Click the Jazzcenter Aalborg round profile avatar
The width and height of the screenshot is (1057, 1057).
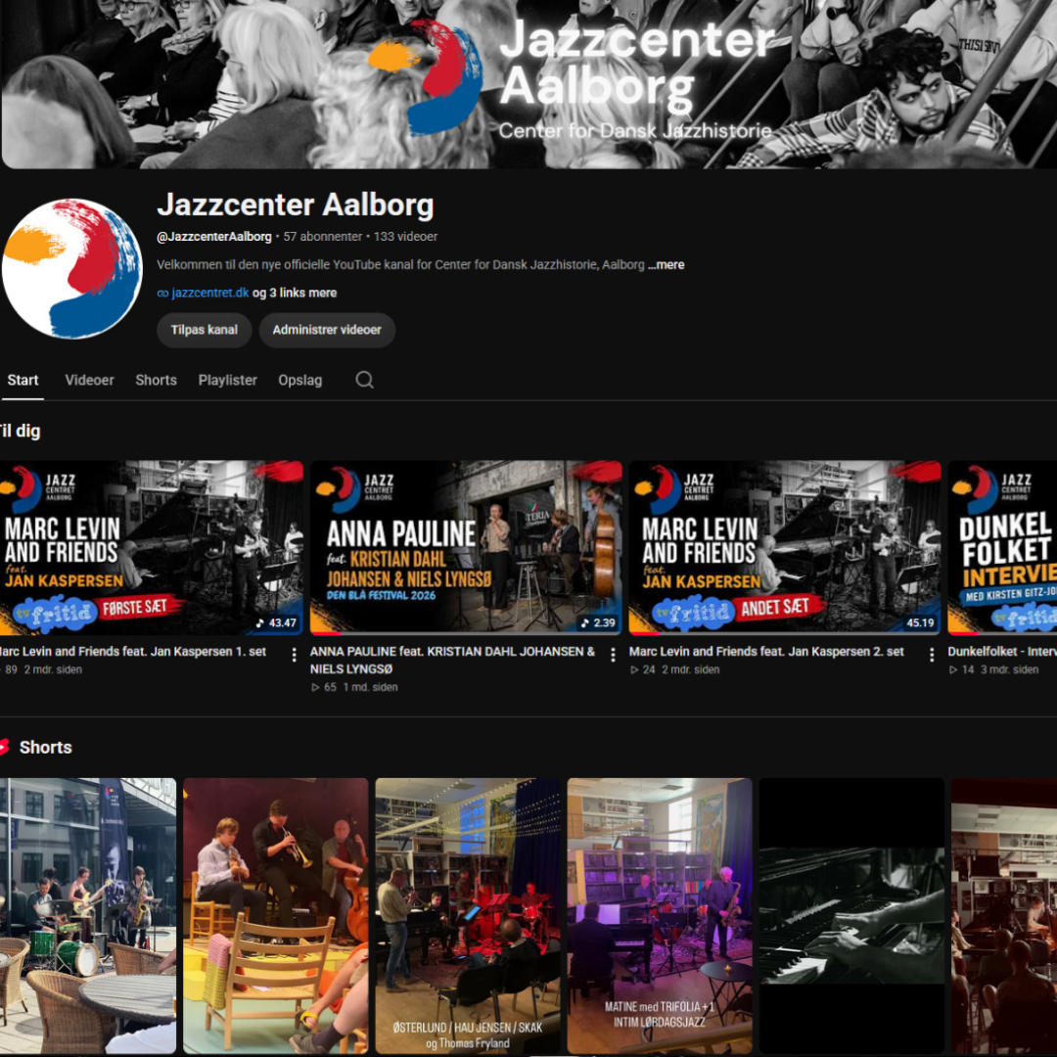coord(72,268)
